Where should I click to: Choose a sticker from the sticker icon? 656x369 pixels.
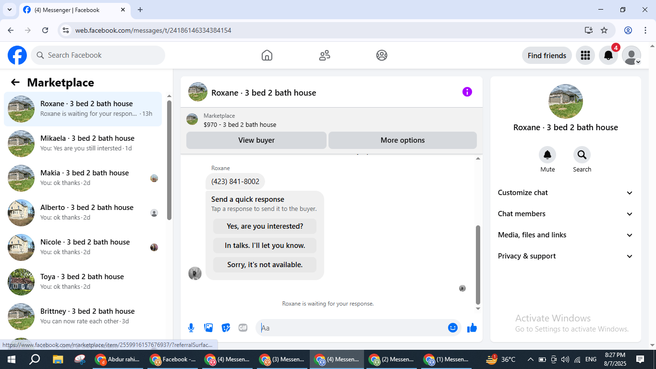pyautogui.click(x=226, y=328)
